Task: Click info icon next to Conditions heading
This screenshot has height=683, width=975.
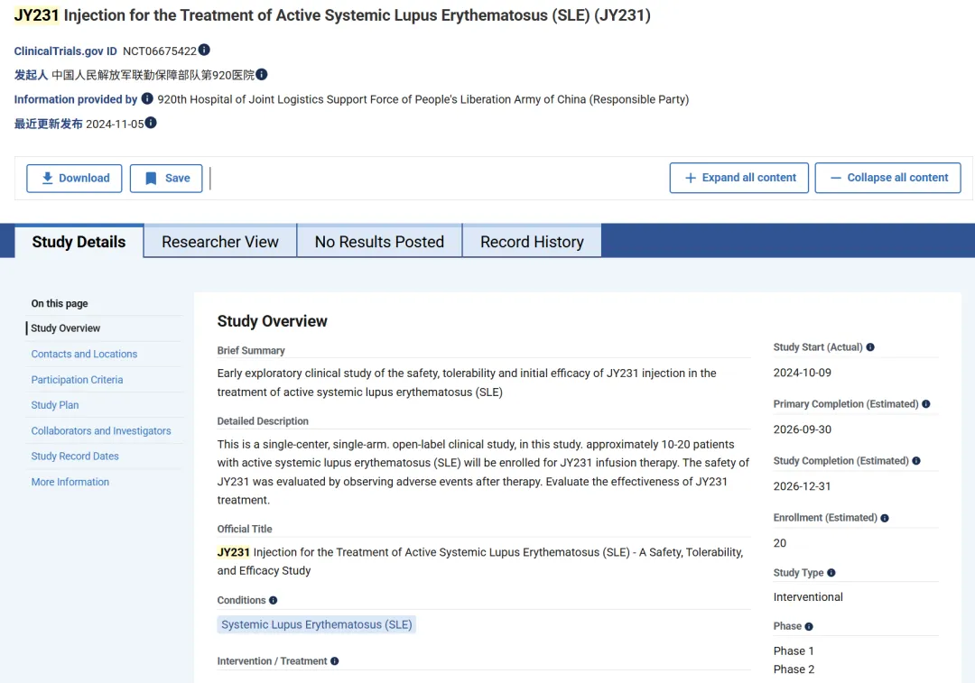Action: pyautogui.click(x=273, y=600)
